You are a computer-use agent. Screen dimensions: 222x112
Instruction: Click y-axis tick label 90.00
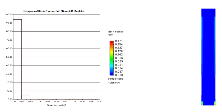pyautogui.click(x=9, y=23)
